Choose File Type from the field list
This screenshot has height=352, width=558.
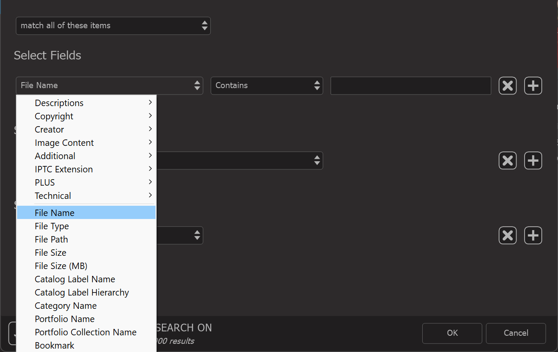click(86, 226)
